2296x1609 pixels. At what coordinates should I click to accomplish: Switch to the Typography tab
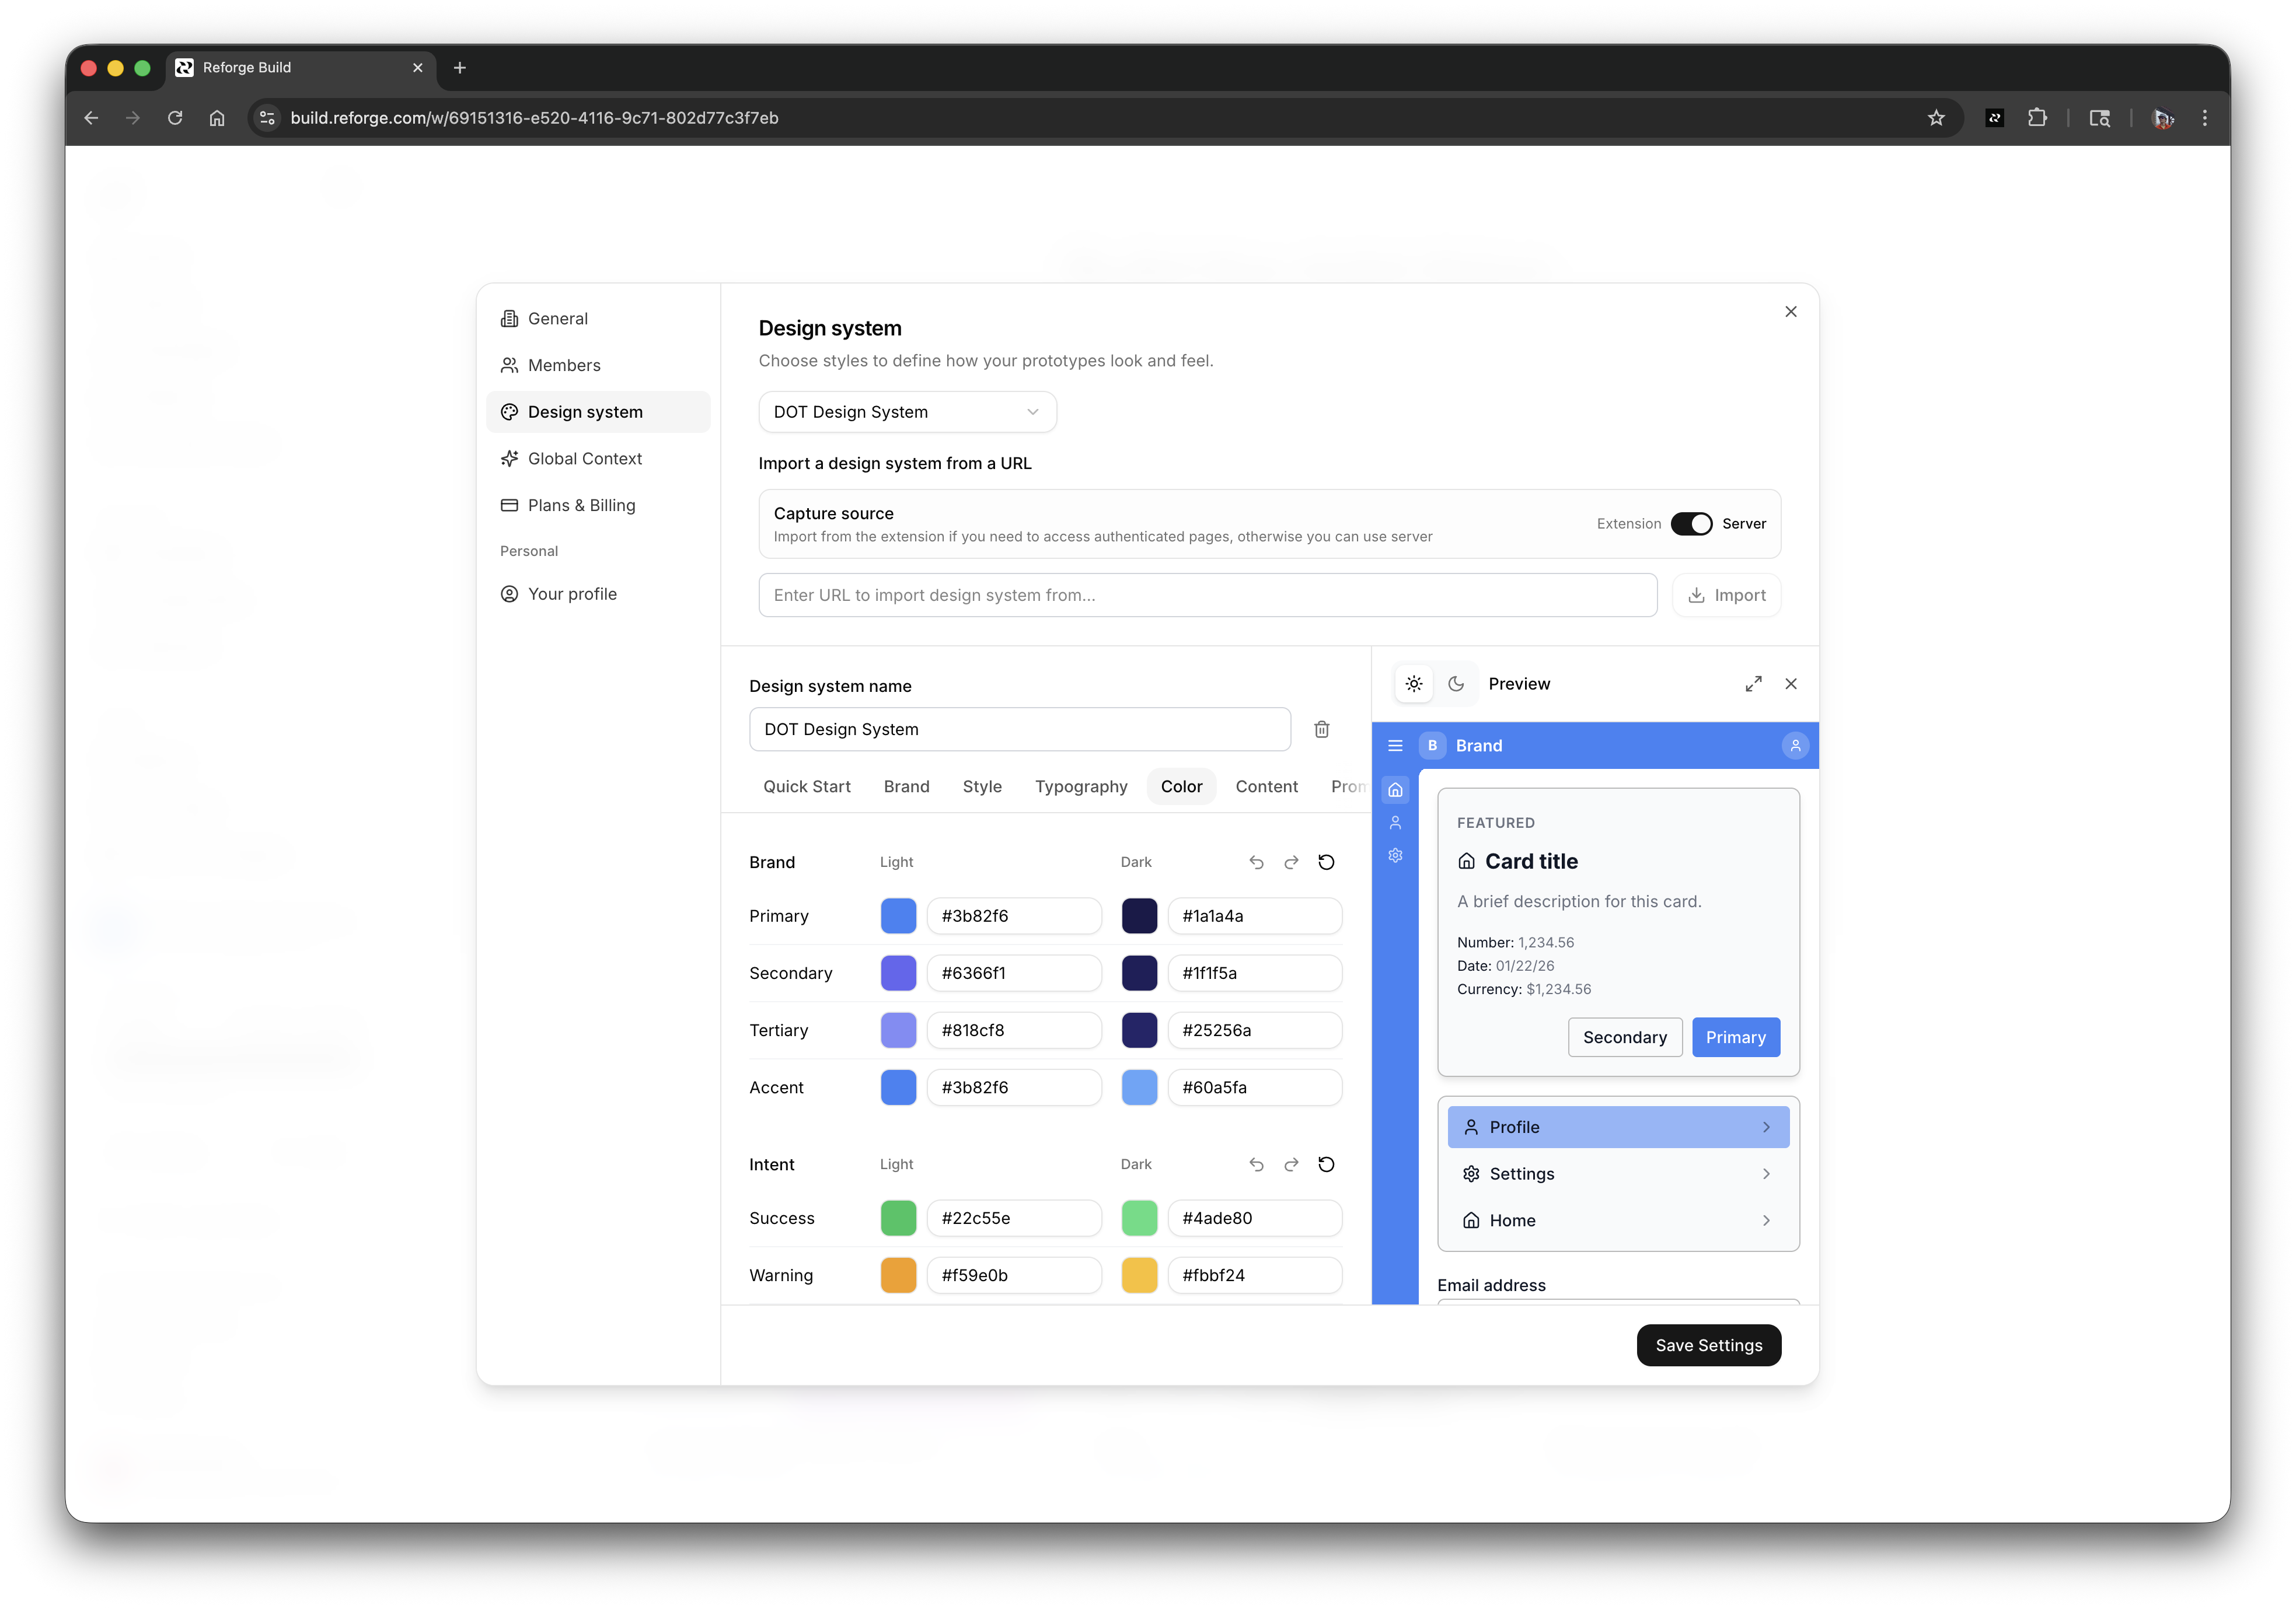pos(1081,786)
